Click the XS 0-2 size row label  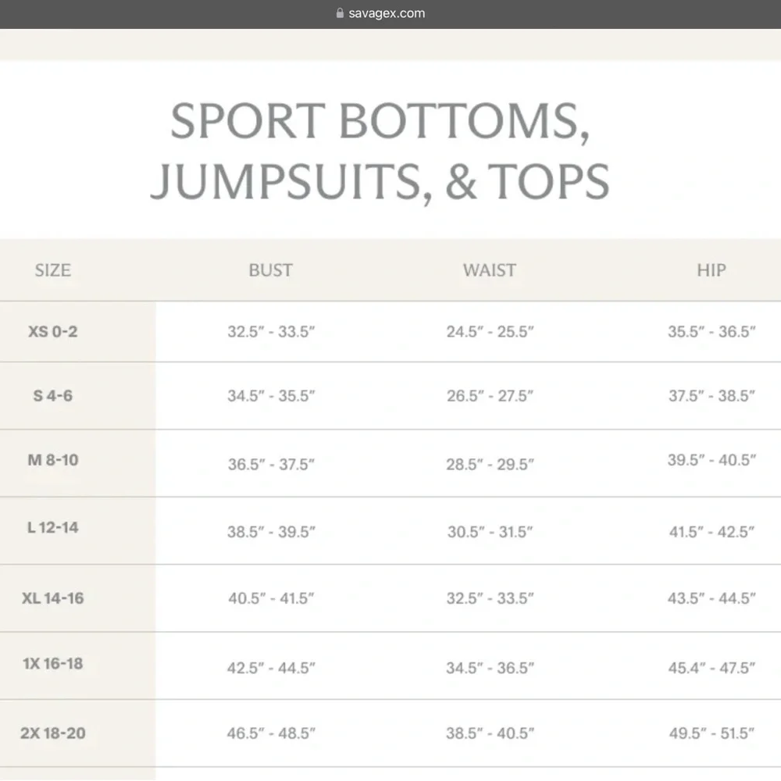coord(53,331)
